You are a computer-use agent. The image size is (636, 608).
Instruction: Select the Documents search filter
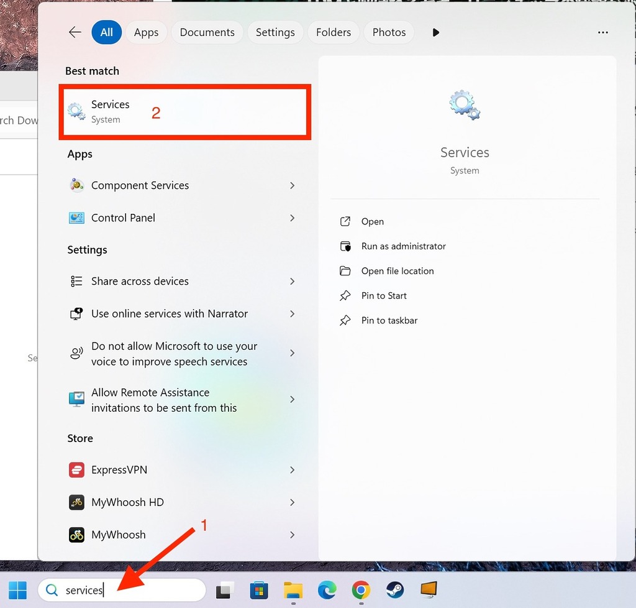coord(207,32)
